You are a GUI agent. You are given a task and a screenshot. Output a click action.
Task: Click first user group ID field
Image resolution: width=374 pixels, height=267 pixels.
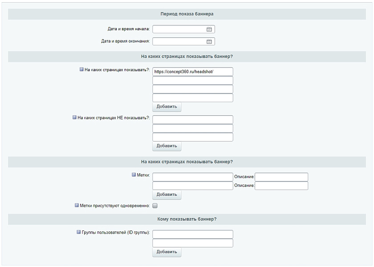(193, 235)
